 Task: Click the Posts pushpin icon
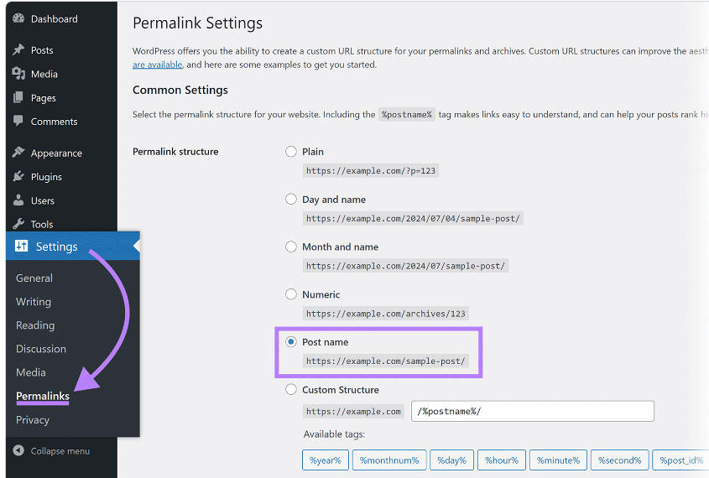point(18,50)
